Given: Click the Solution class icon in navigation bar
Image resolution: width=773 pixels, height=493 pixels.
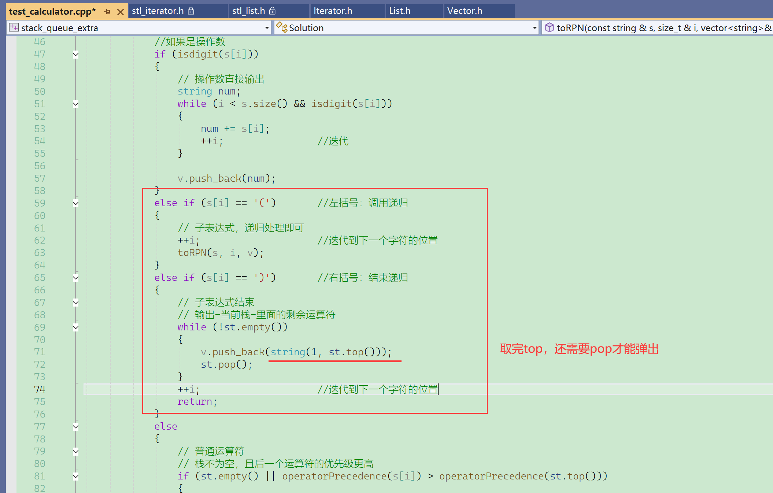Looking at the screenshot, I should pos(281,27).
